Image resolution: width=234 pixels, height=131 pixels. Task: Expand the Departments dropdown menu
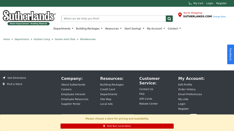pyautogui.click(x=63, y=29)
